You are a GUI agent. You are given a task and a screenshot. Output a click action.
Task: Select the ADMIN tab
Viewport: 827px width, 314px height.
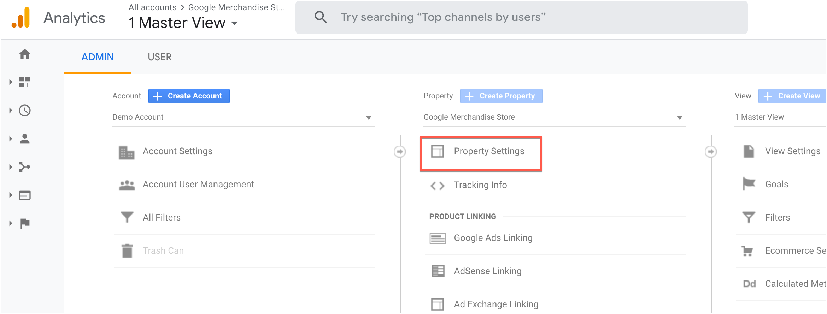tap(98, 57)
